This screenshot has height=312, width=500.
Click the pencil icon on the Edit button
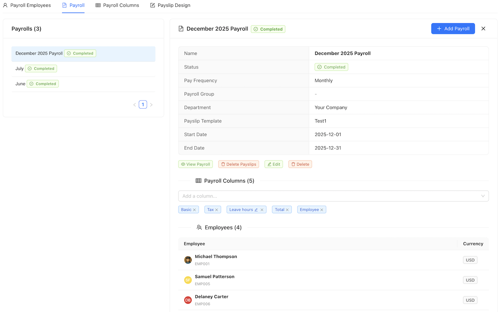tap(269, 164)
